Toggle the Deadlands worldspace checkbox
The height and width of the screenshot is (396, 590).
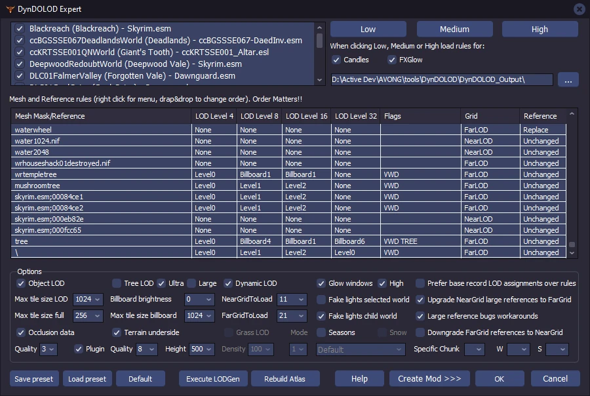[x=20, y=40]
